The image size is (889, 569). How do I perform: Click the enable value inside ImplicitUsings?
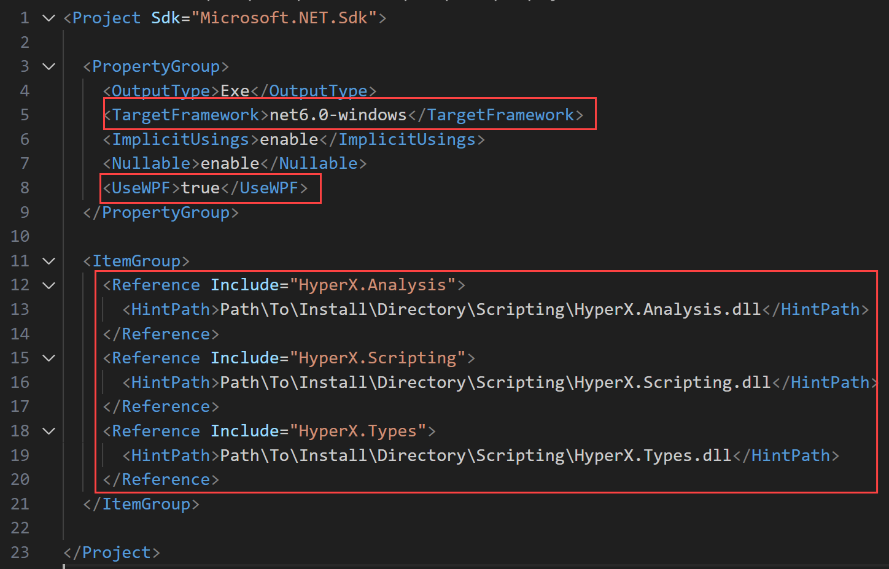tap(289, 139)
